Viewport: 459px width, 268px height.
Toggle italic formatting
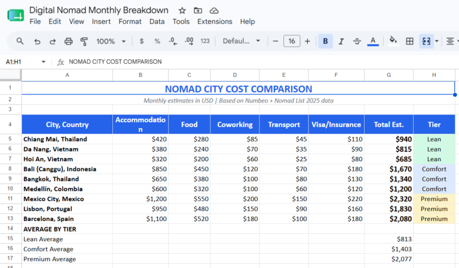click(x=341, y=41)
